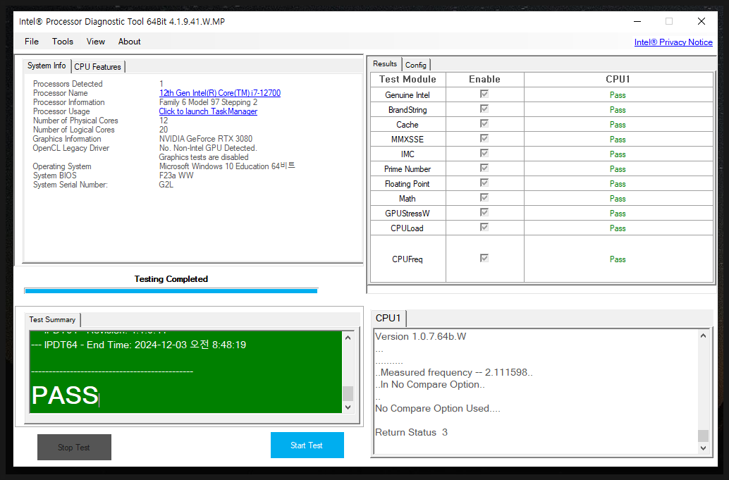Click the Stop Test button
The height and width of the screenshot is (480, 729).
(74, 447)
